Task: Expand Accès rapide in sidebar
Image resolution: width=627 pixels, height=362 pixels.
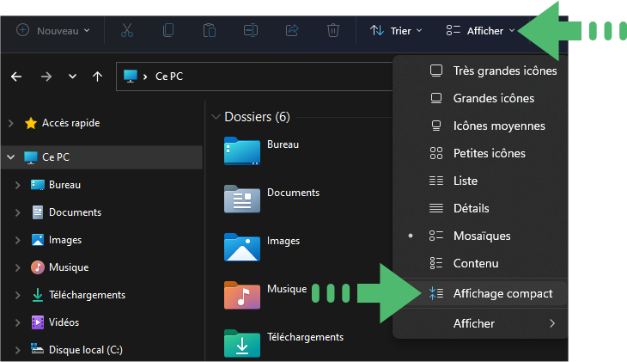Action: point(11,123)
